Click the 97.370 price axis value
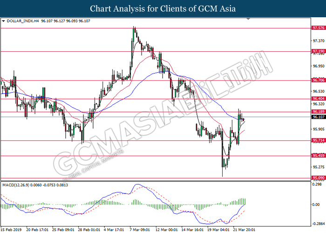This screenshot has height=233, width=326. pyautogui.click(x=319, y=41)
